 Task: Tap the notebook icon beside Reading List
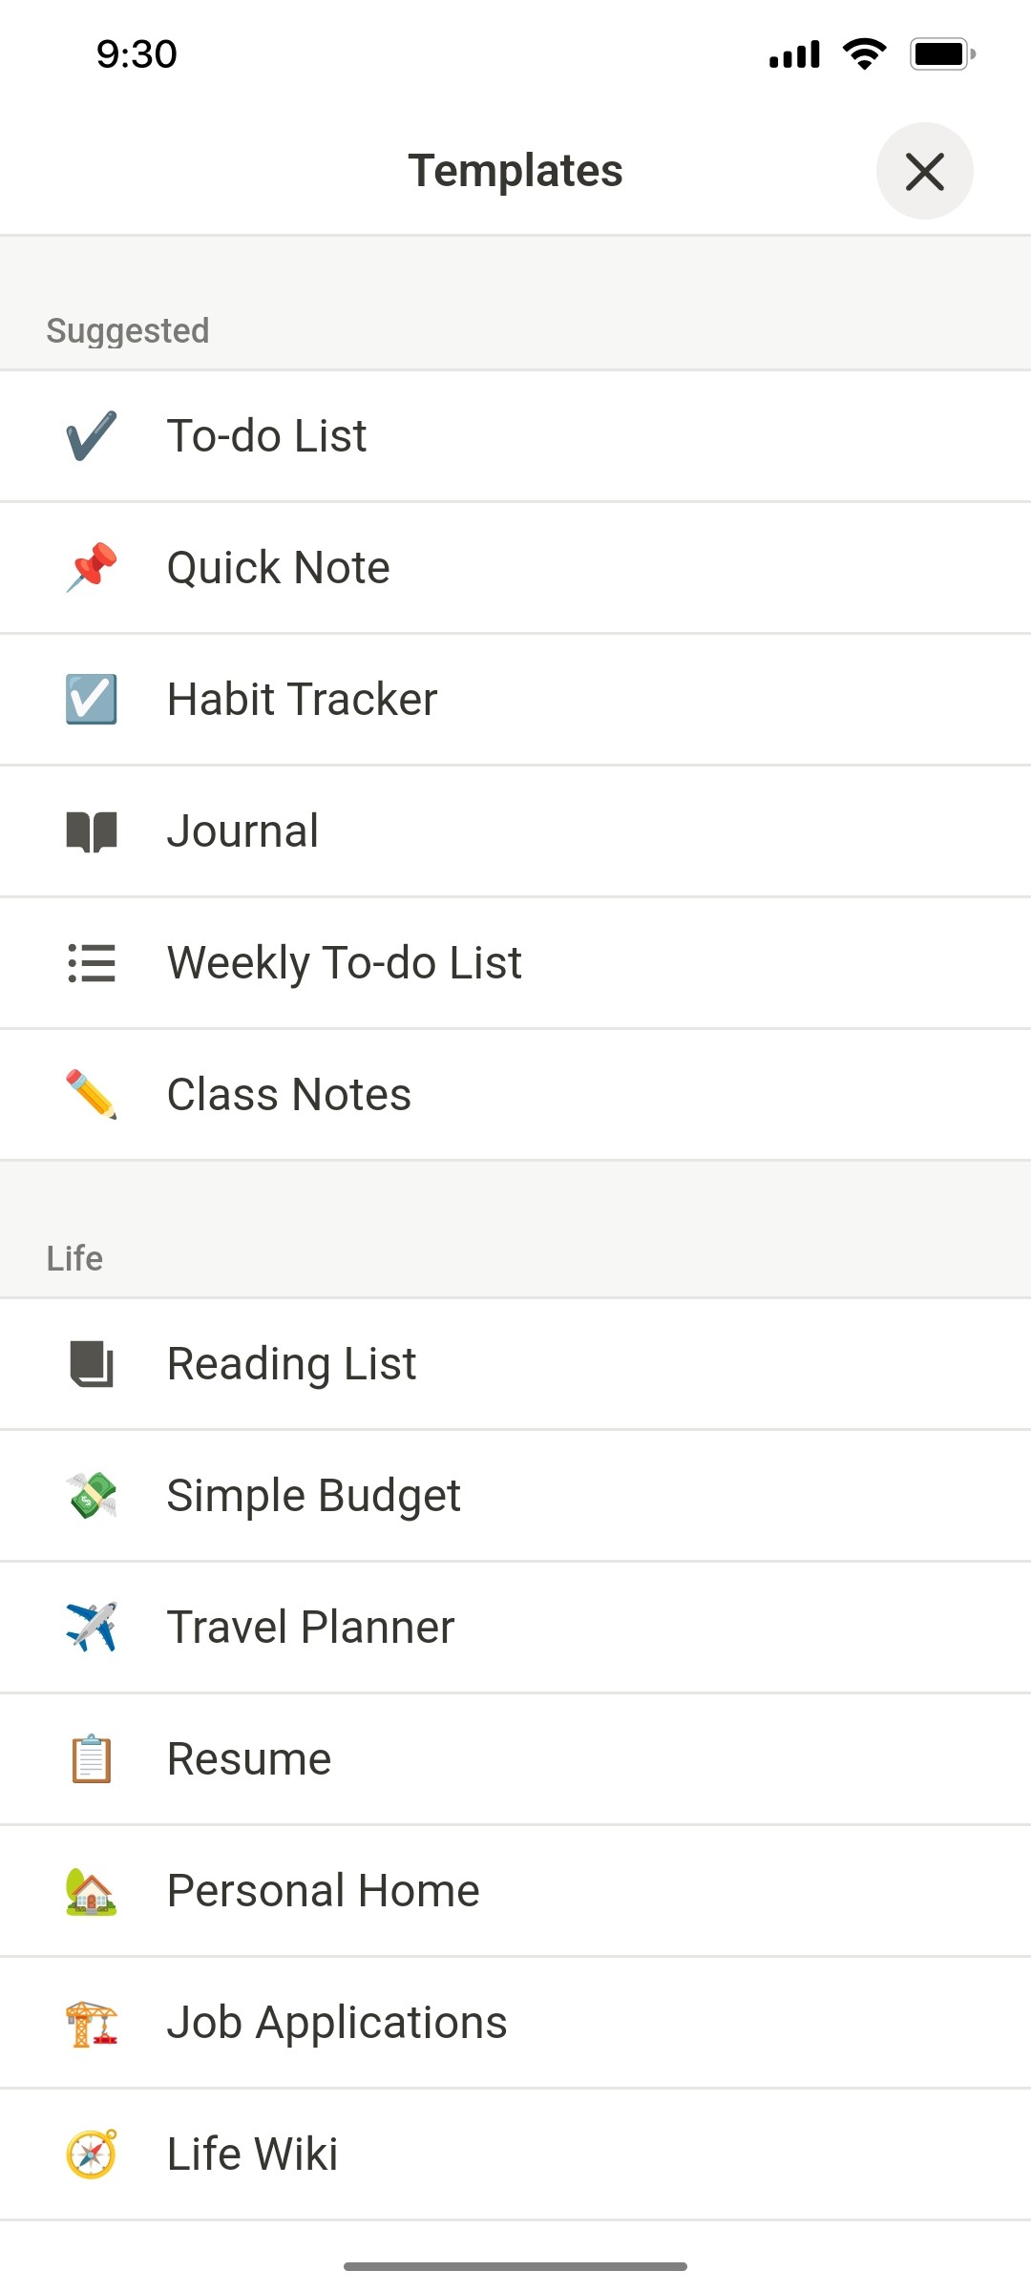click(91, 1363)
